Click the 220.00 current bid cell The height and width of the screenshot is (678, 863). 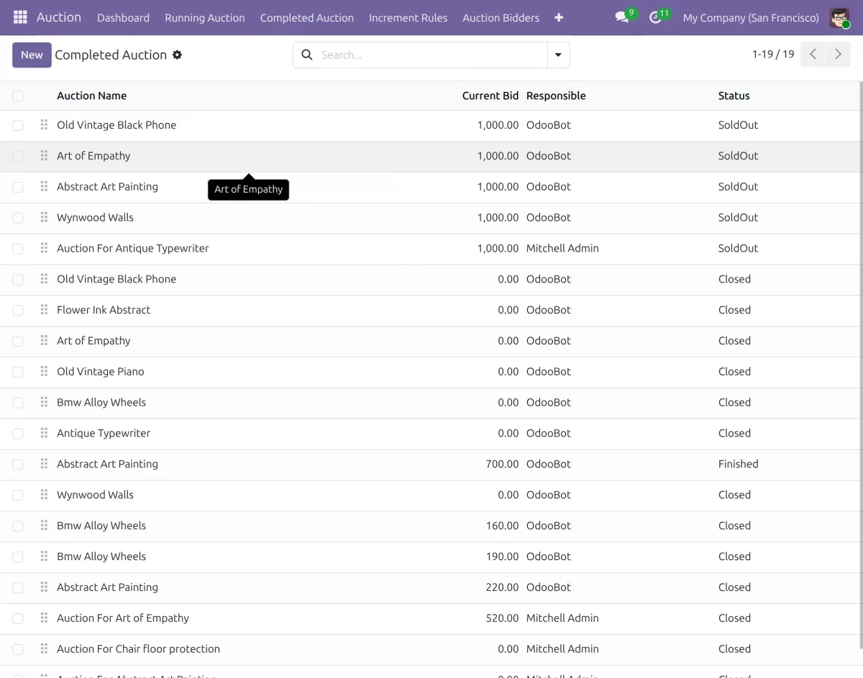tap(502, 587)
